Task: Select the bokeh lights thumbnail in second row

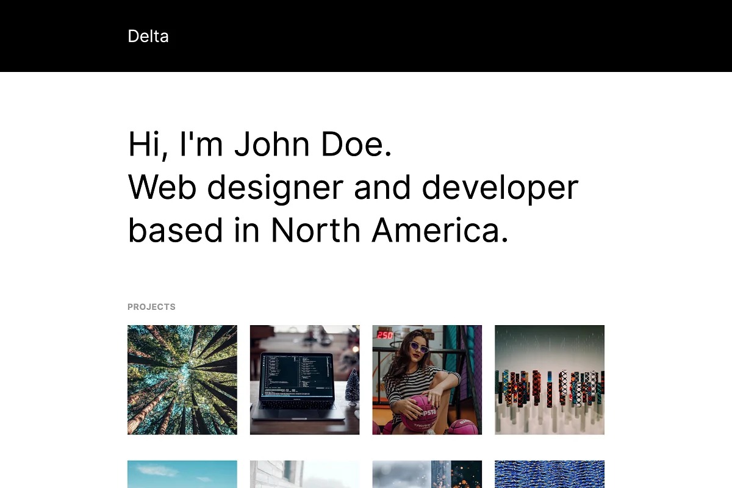Action: pyautogui.click(x=427, y=475)
